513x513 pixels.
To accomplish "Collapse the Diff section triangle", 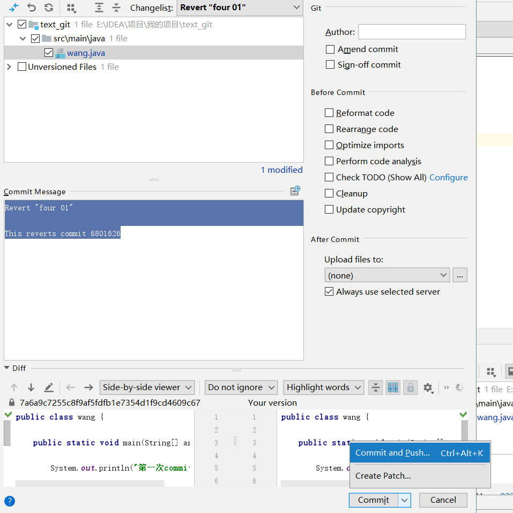I will [x=6, y=368].
